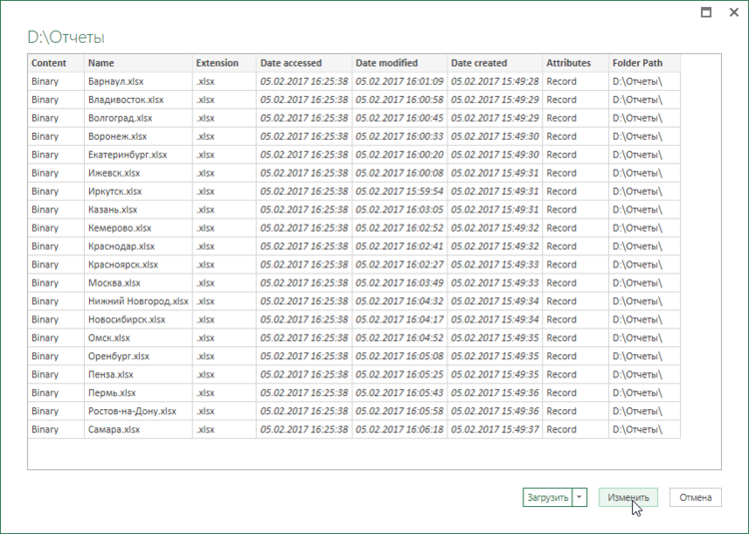Click date modified 05.02.2017 16:01:09
Screen dimensions: 749x534
tap(399, 82)
